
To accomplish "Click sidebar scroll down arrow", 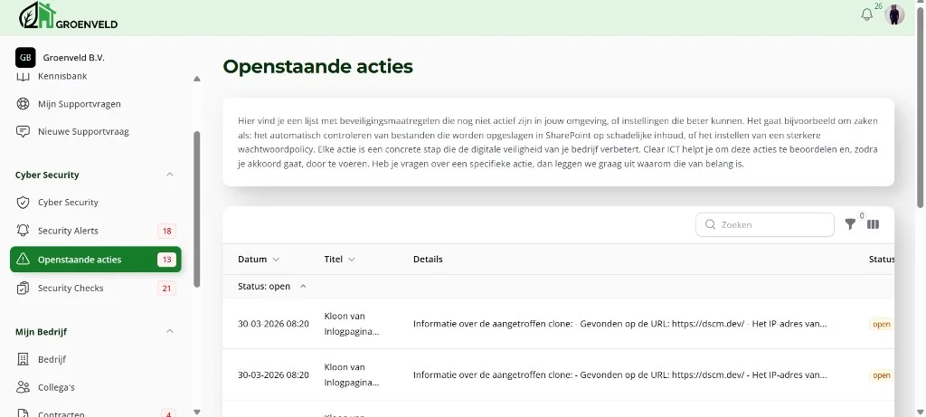I will 197,412.
